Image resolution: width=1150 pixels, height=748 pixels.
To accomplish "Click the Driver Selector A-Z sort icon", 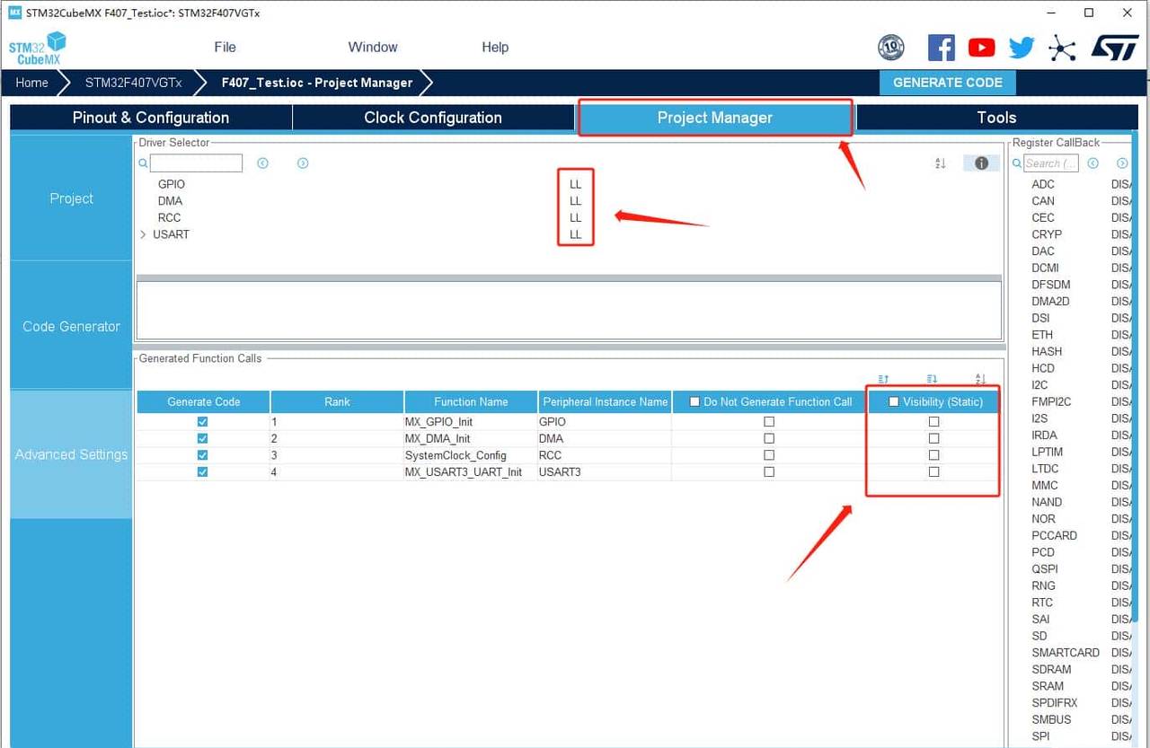I will click(941, 163).
